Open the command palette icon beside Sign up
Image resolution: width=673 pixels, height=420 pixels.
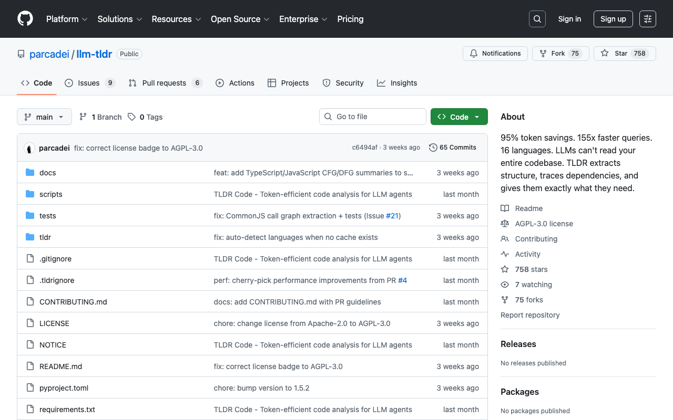click(647, 18)
